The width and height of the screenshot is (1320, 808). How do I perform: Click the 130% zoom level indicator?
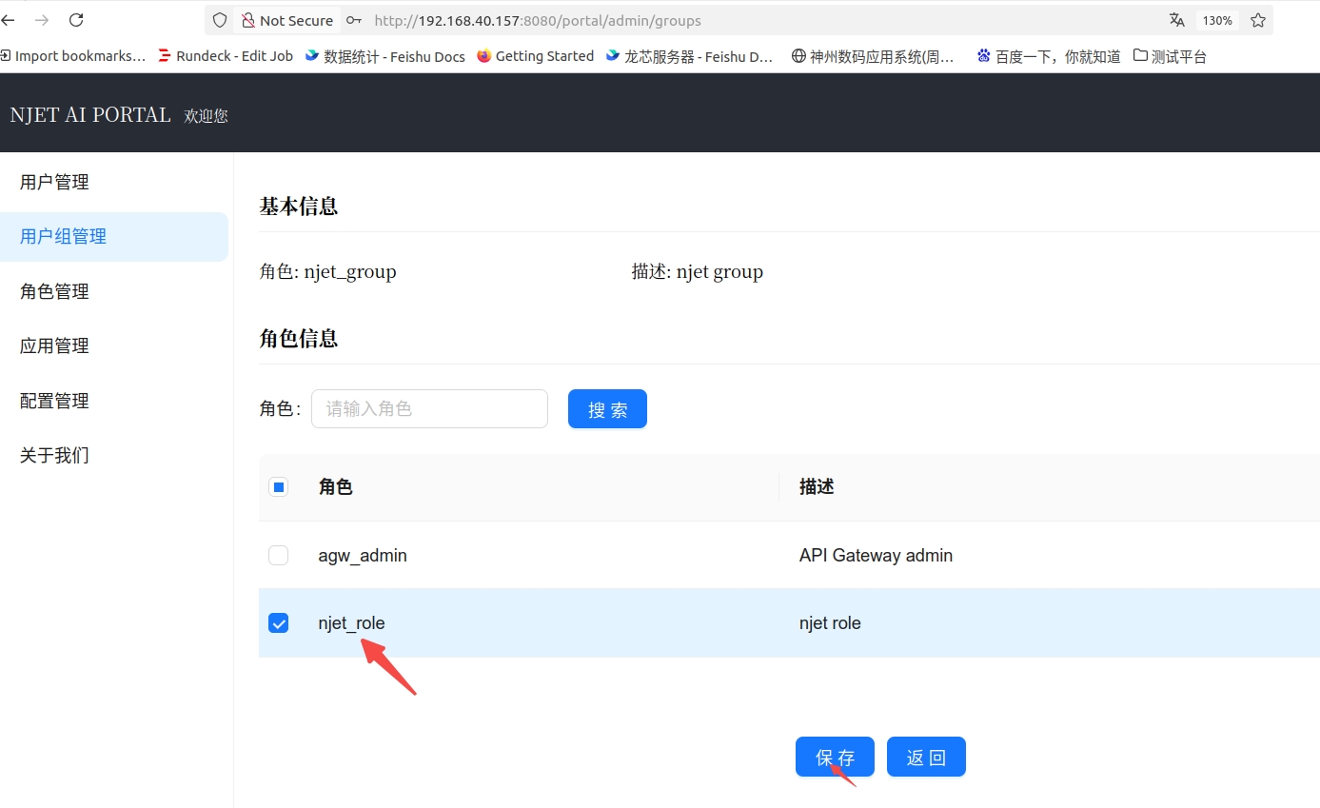(x=1217, y=20)
